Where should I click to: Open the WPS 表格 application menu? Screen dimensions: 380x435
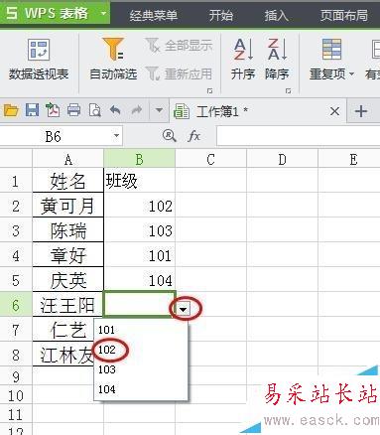55,13
